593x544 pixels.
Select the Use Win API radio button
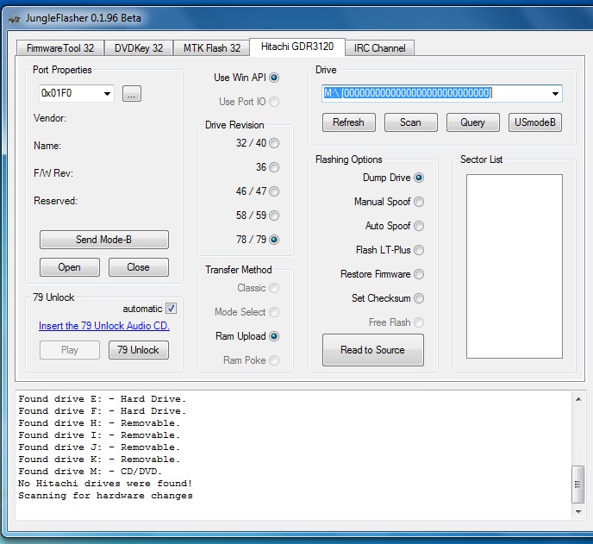click(274, 78)
